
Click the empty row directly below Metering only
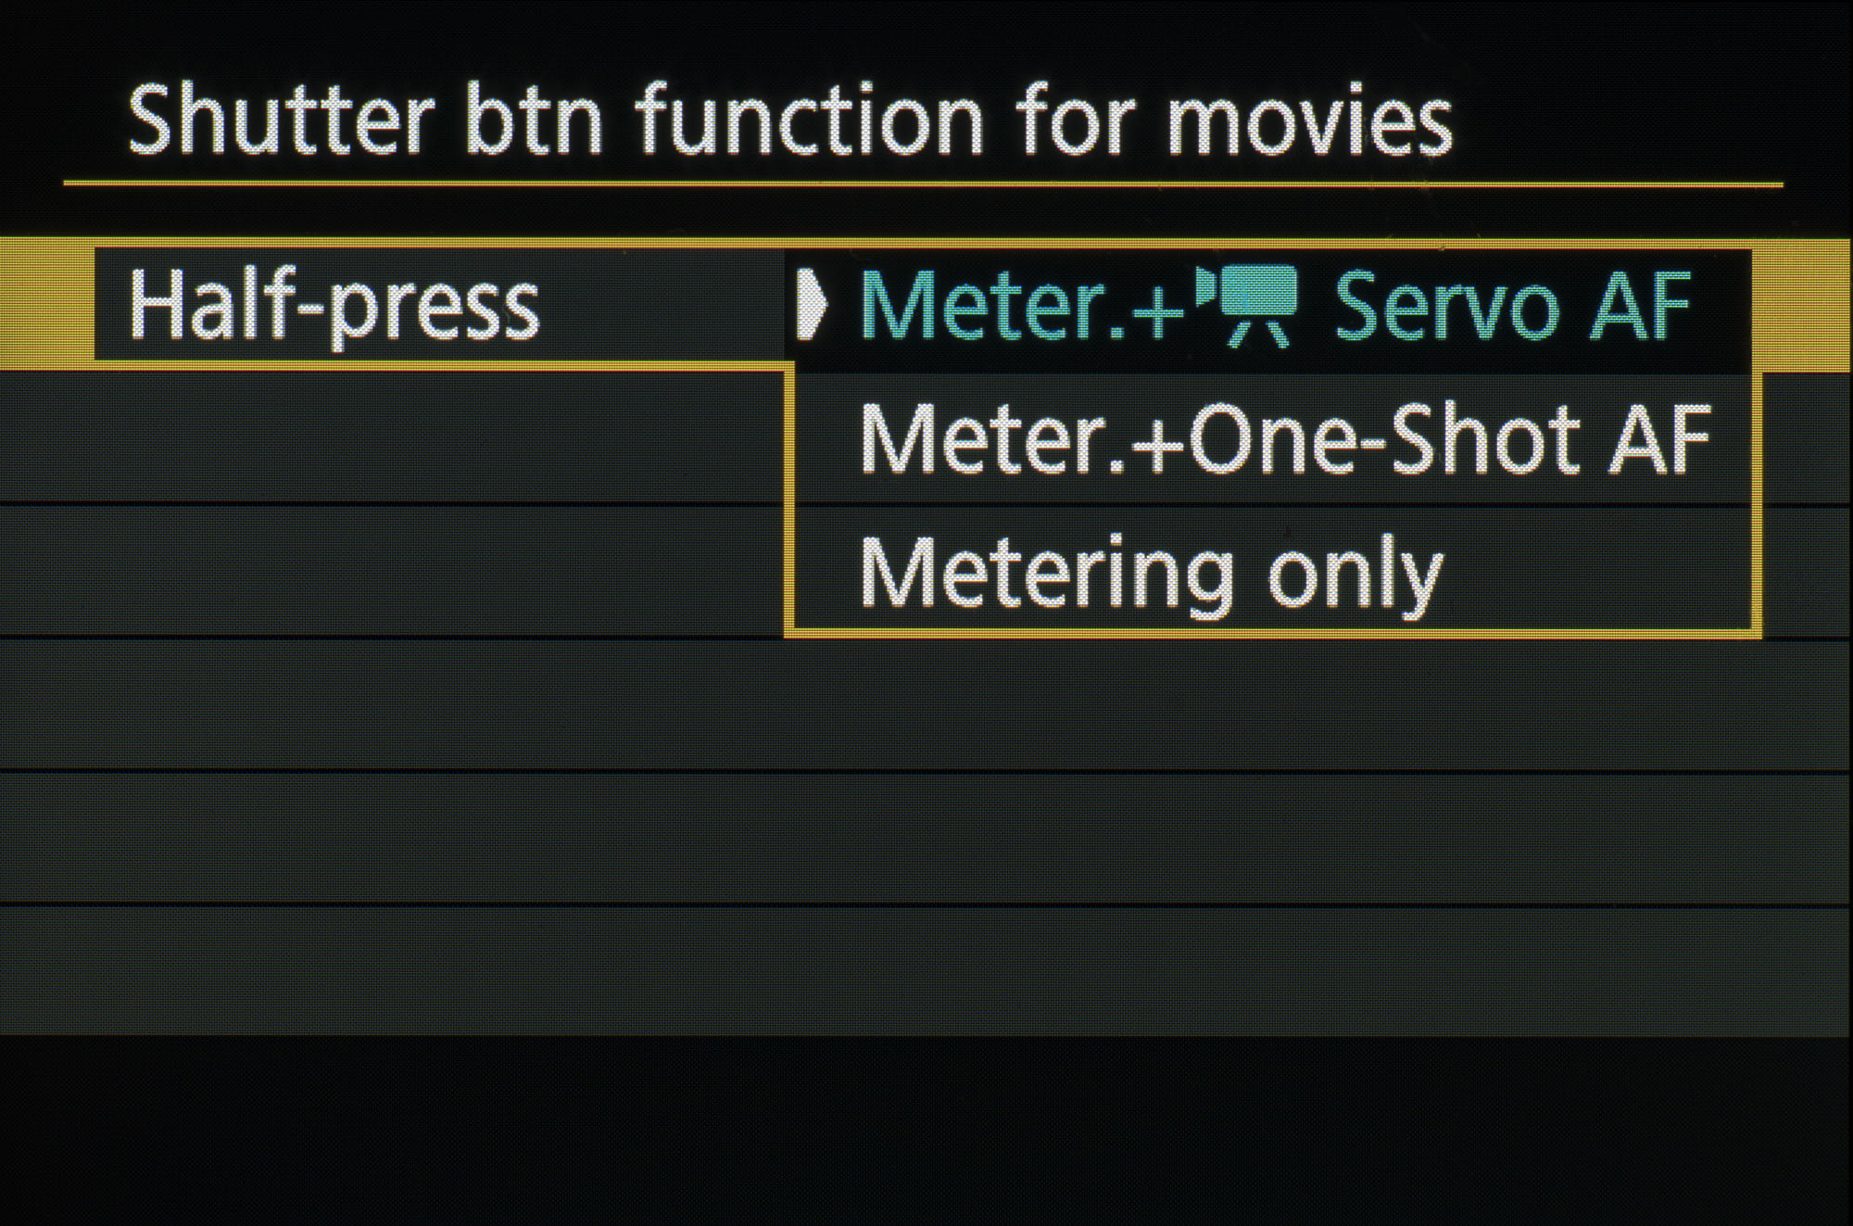click(926, 704)
